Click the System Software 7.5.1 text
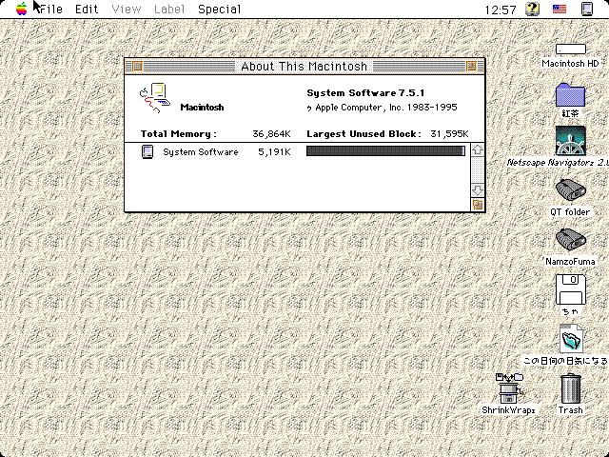 (x=365, y=93)
